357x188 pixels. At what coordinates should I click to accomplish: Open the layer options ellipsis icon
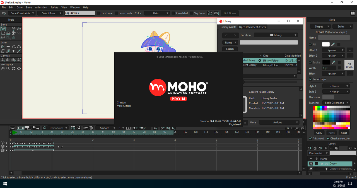tap(331, 148)
